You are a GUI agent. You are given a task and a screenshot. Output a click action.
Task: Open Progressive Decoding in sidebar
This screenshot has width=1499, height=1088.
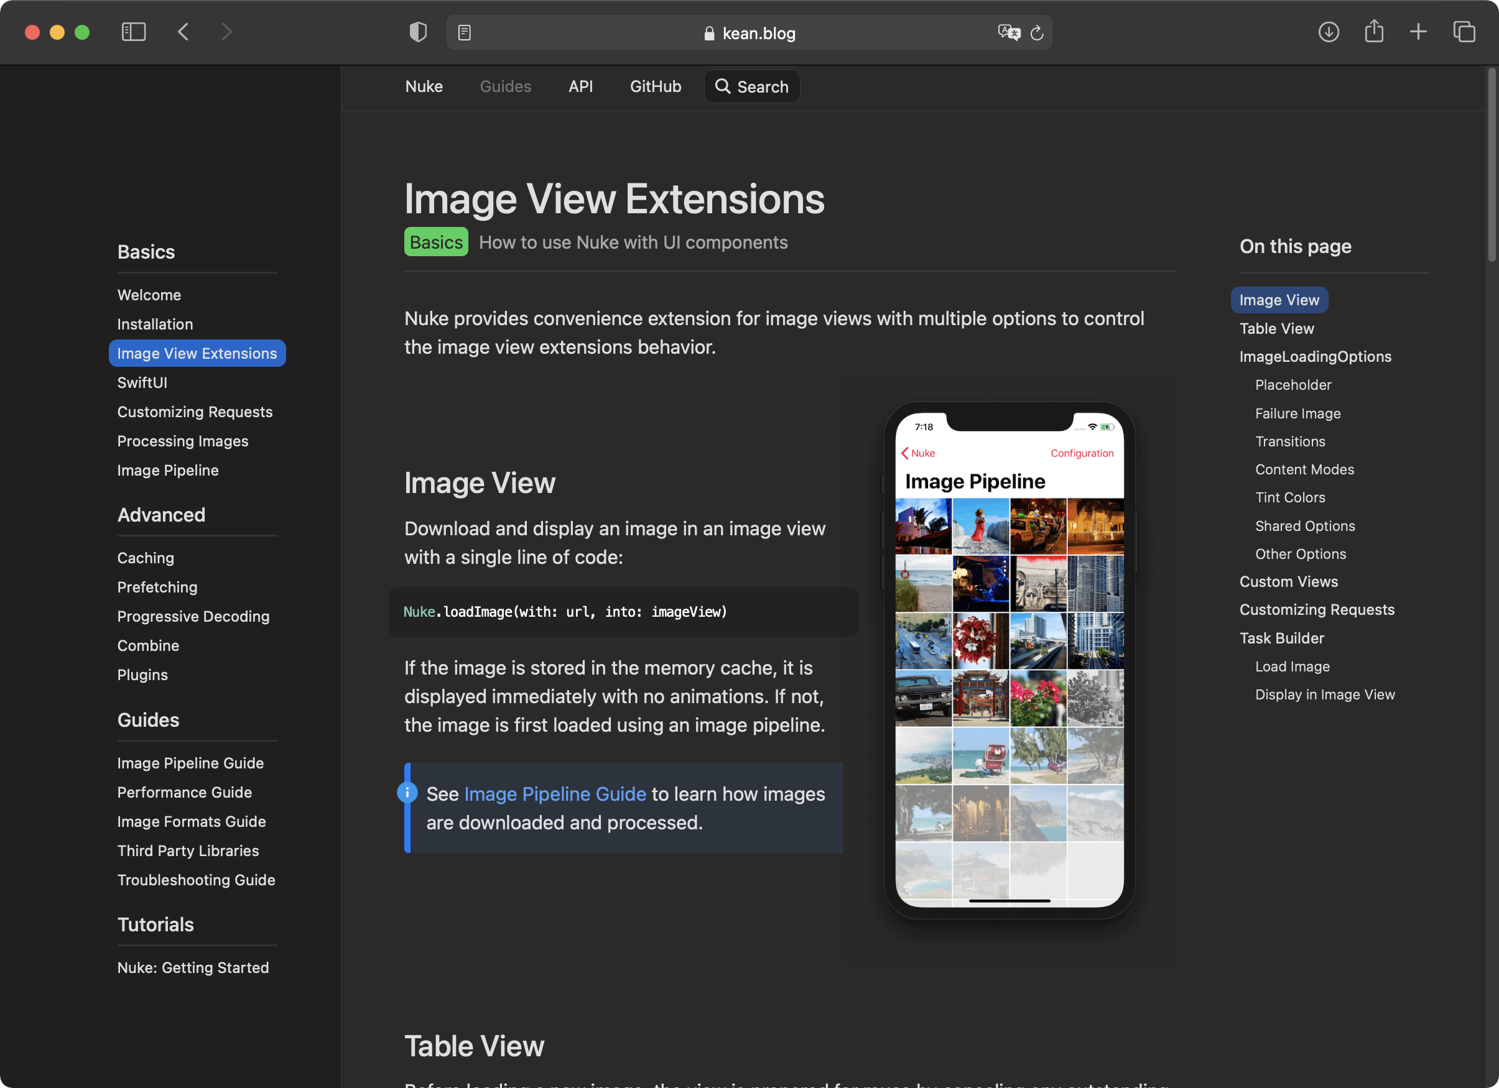coord(193,616)
